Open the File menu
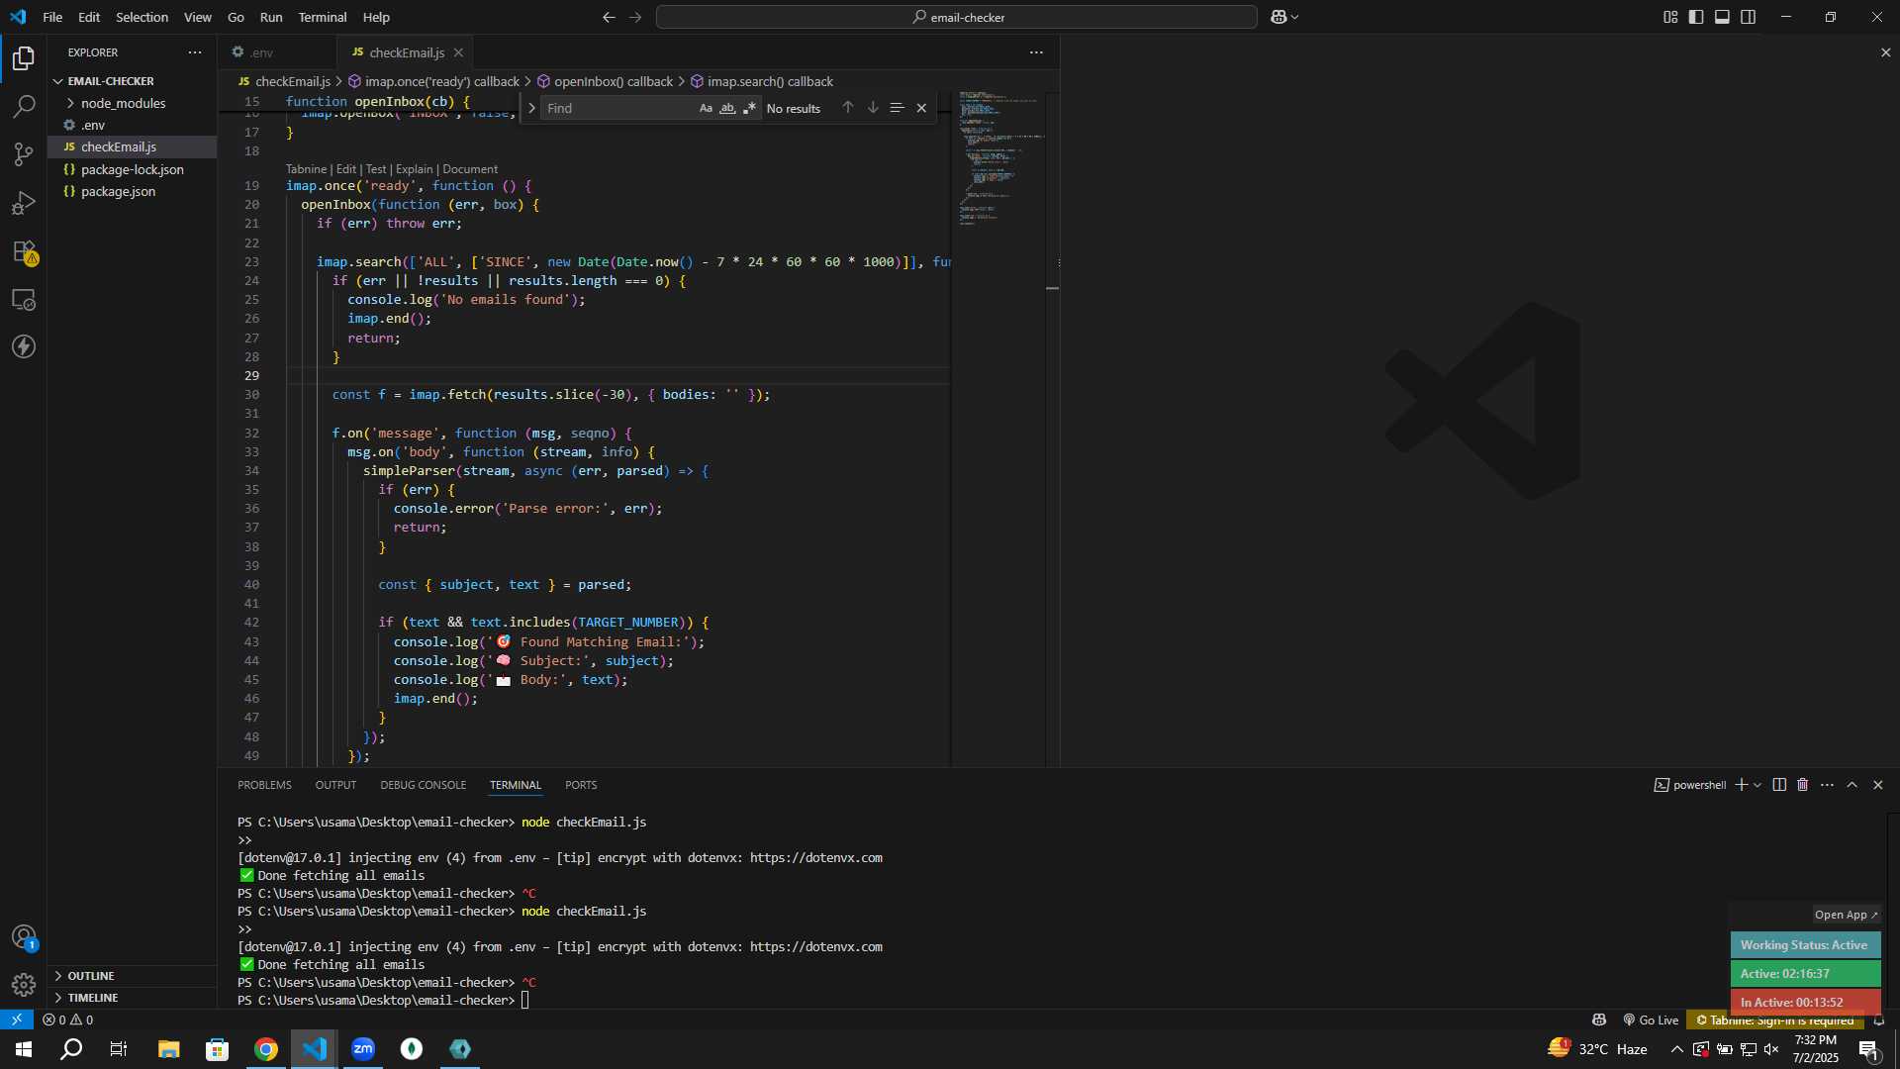 click(52, 17)
